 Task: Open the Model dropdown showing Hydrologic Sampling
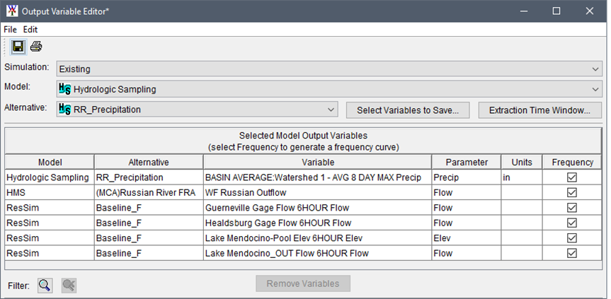329,90
